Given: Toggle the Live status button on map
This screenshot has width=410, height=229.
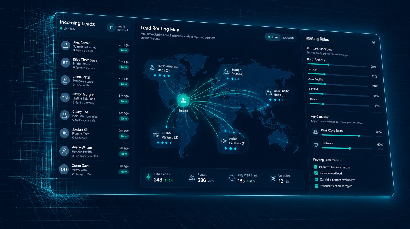Looking at the screenshot, I should (x=272, y=37).
